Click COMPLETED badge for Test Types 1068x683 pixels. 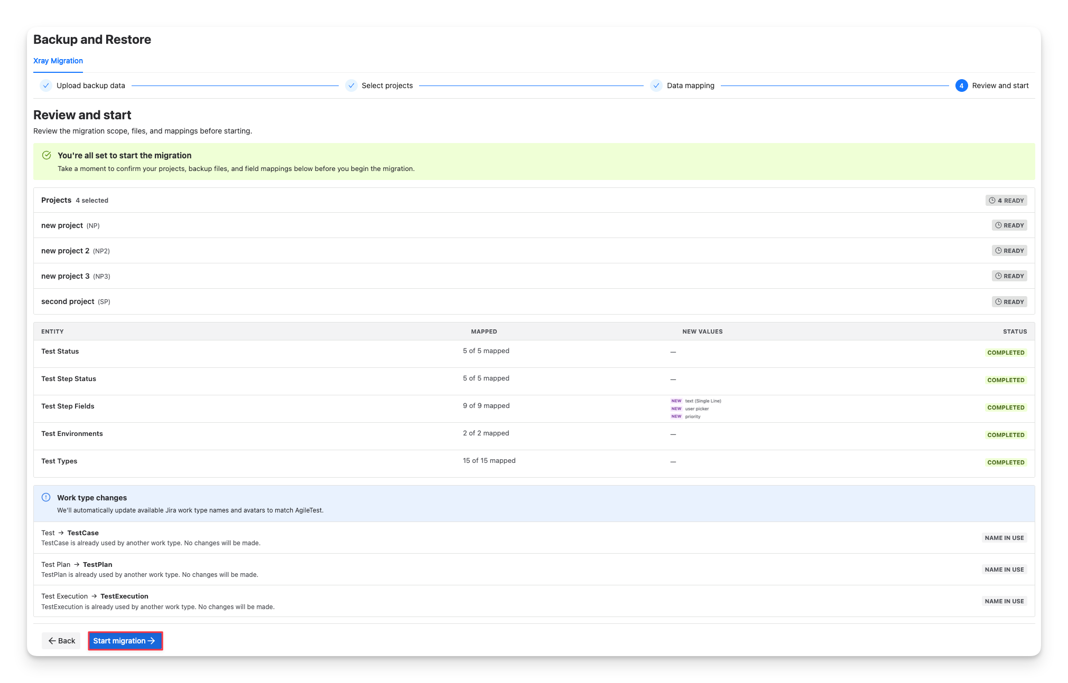tap(1006, 462)
